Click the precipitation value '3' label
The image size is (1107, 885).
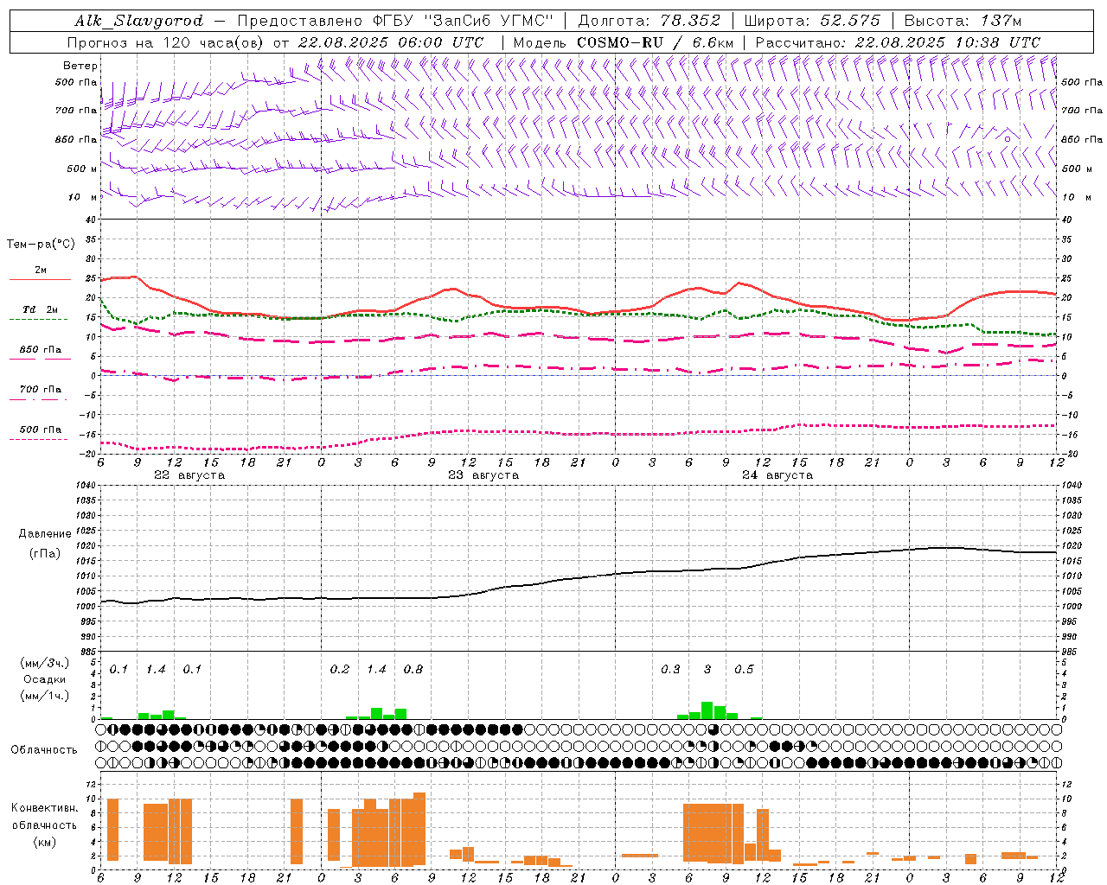pos(707,669)
